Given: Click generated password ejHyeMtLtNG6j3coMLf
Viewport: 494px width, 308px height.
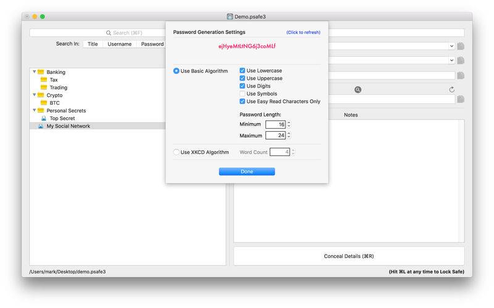Looking at the screenshot, I should click(x=246, y=46).
